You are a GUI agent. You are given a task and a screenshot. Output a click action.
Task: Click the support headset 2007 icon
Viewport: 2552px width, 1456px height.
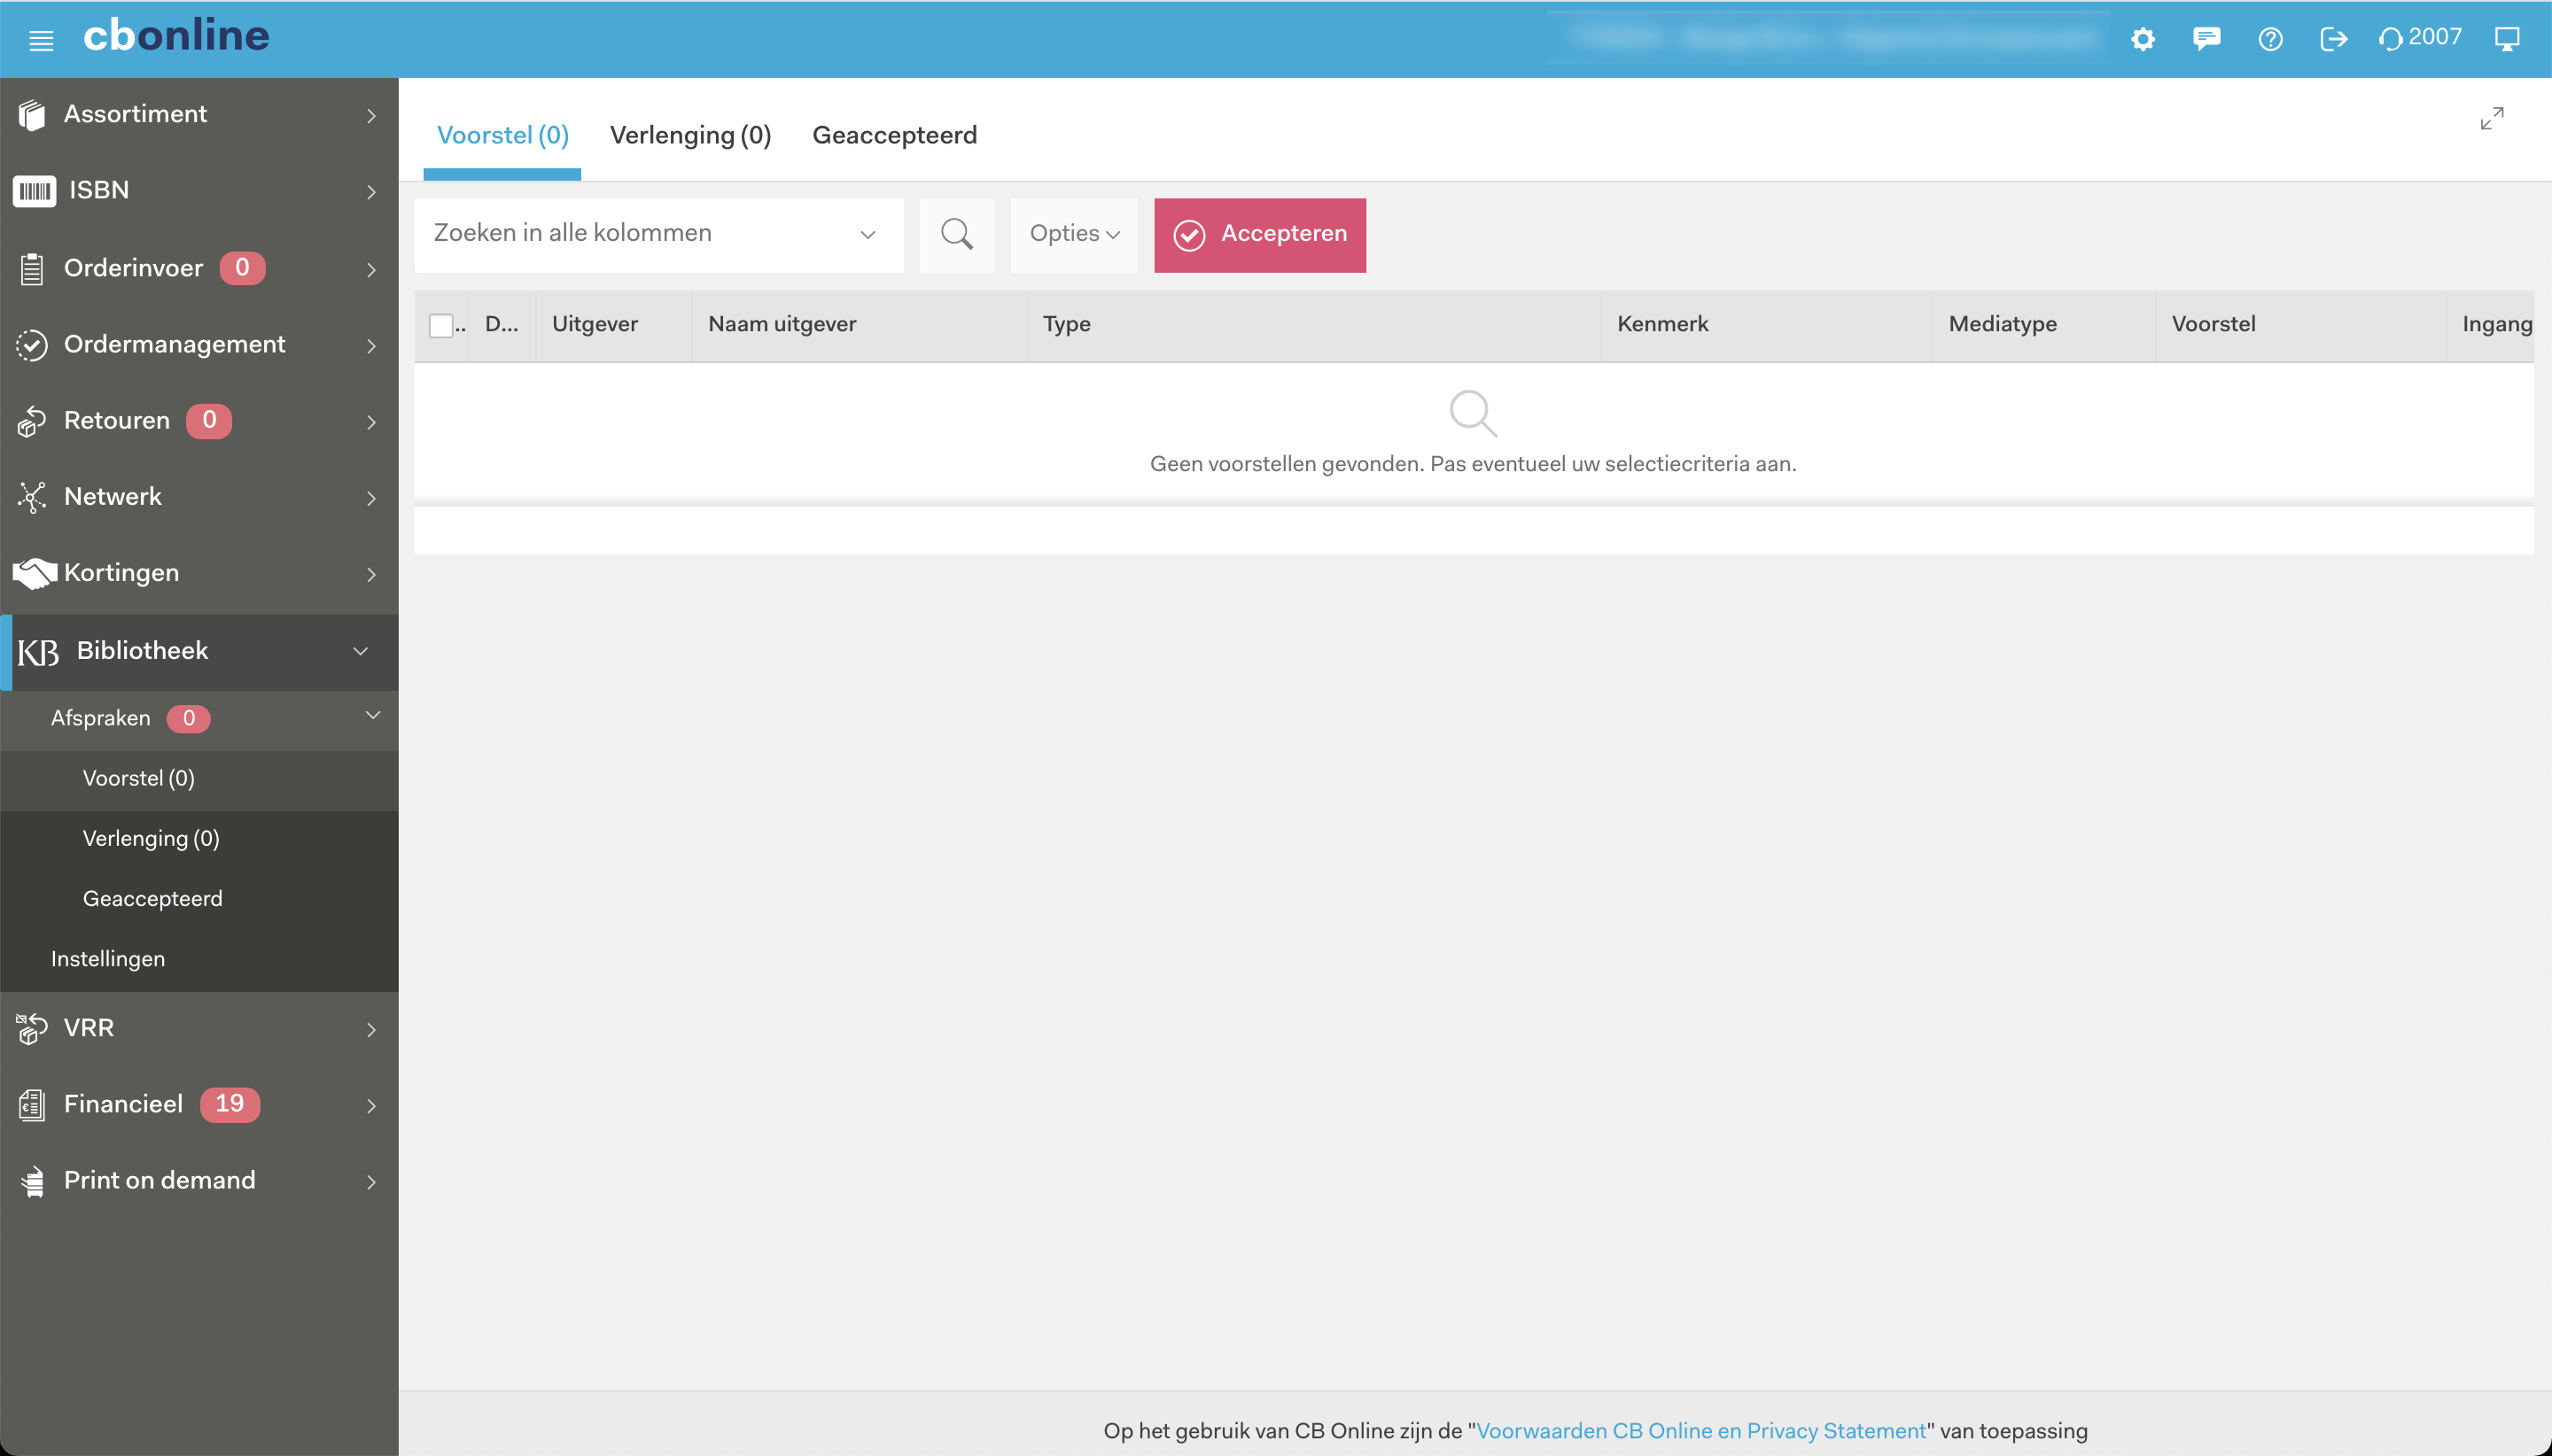pos(2420,38)
